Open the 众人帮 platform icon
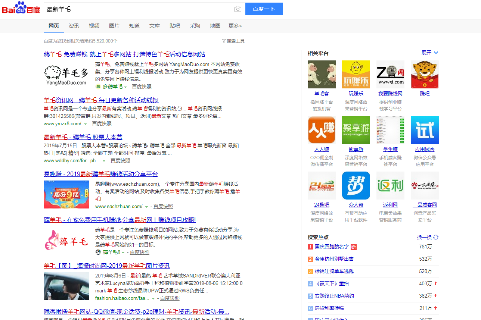The image size is (481, 320). 356,185
